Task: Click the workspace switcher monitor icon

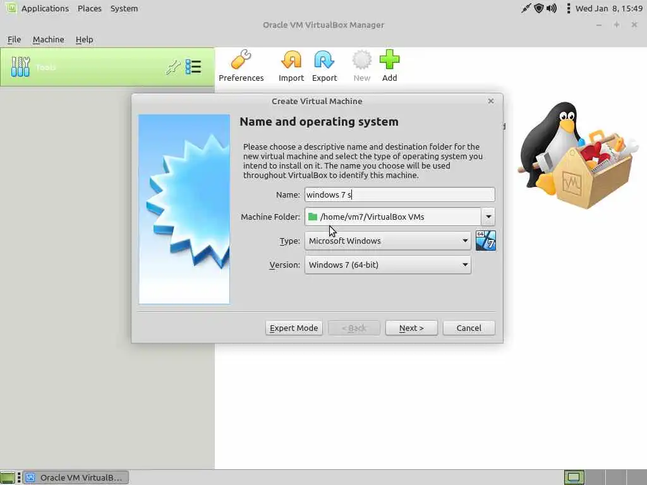Action: pyautogui.click(x=574, y=477)
